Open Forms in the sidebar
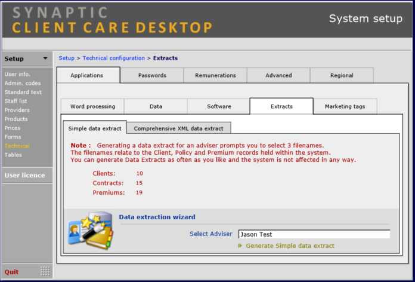The width and height of the screenshot is (415, 282). 13,137
